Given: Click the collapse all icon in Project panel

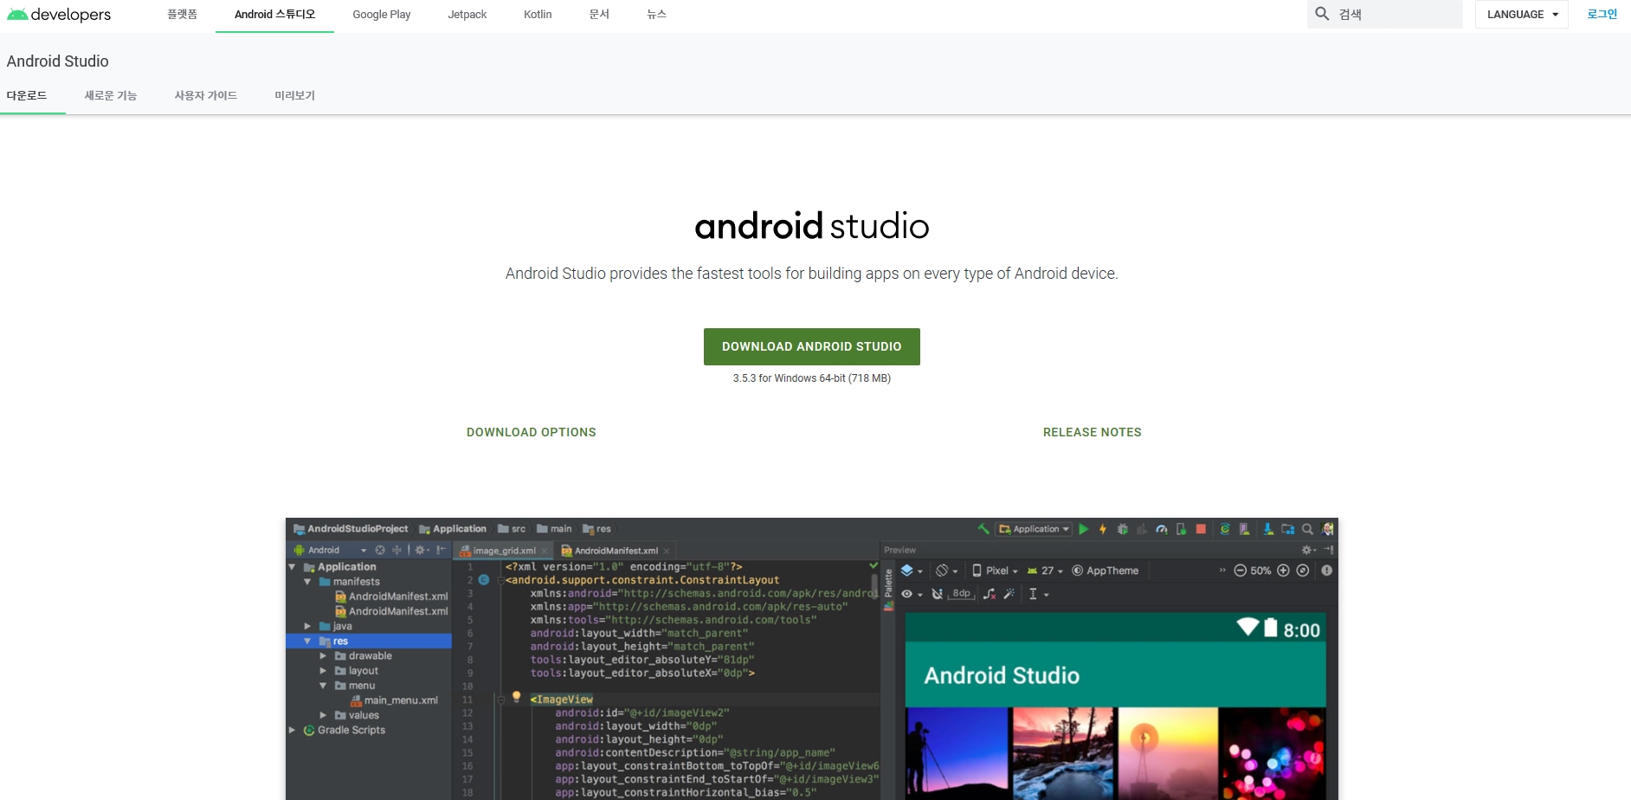Looking at the screenshot, I should click(397, 550).
